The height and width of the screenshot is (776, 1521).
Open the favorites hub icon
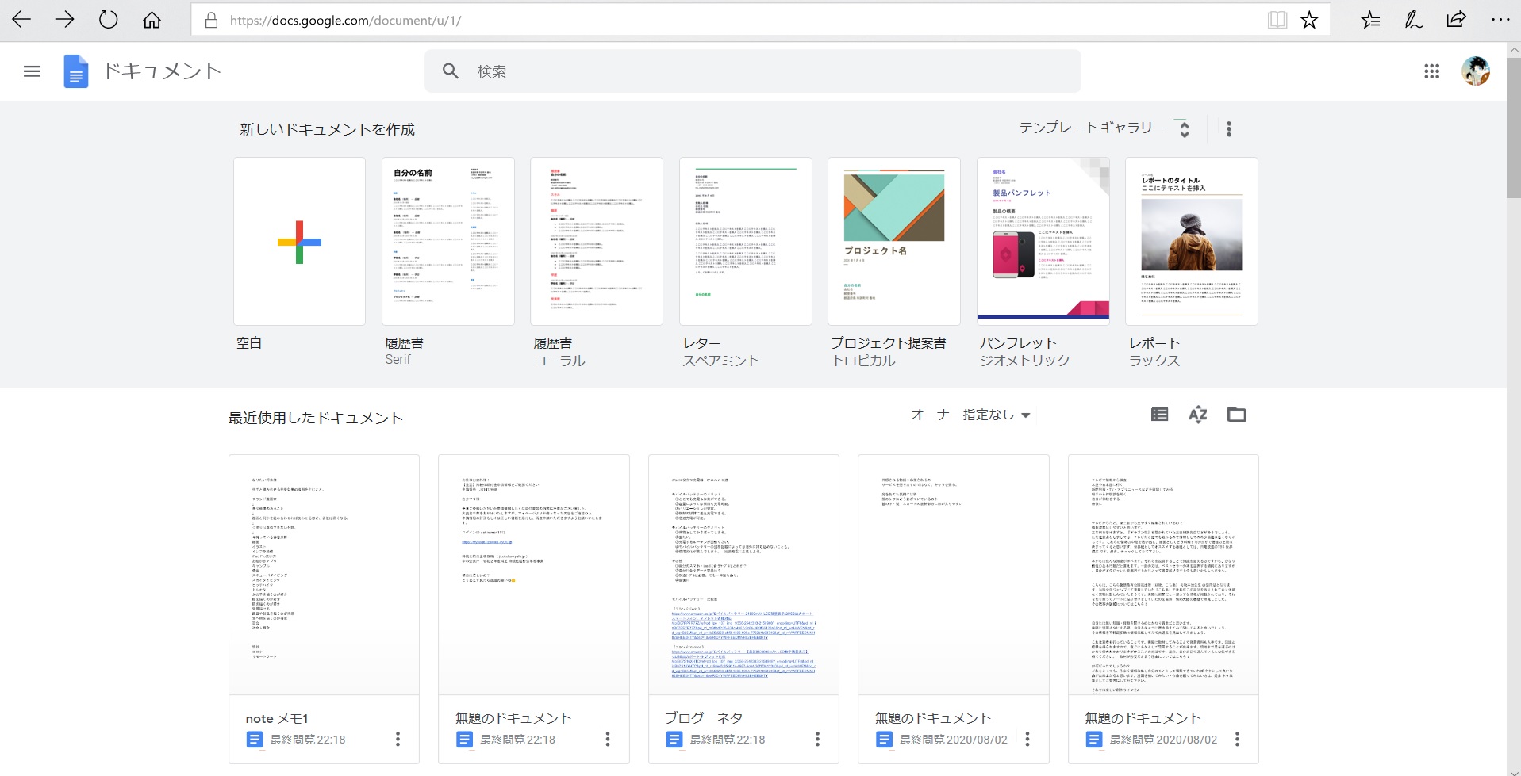pyautogui.click(x=1370, y=20)
